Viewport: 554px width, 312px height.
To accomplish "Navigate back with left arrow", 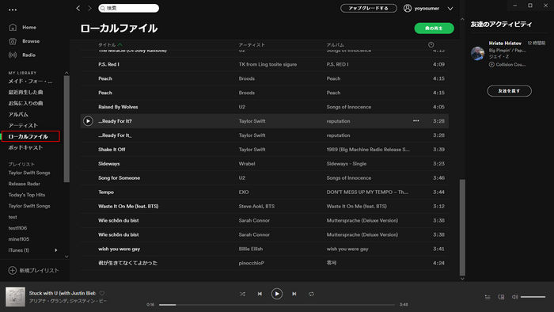I will (x=78, y=8).
